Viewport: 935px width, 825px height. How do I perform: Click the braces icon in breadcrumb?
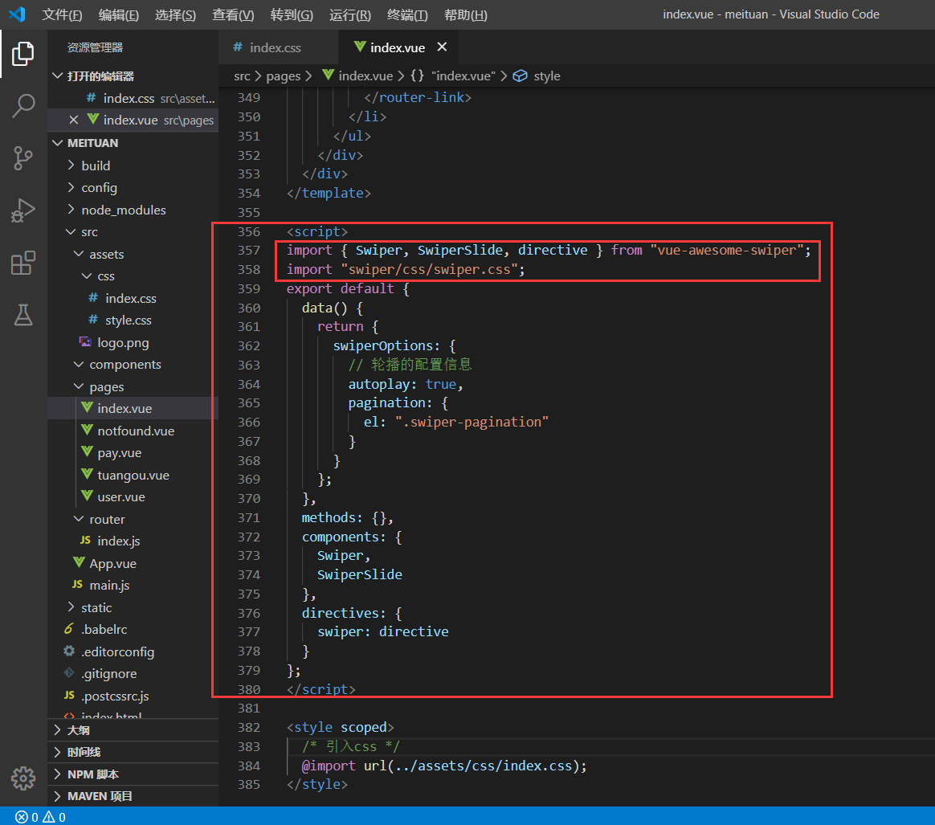click(x=418, y=76)
